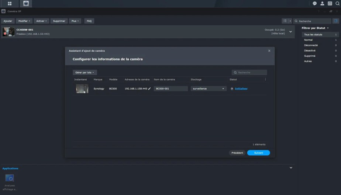
Task: Edit camera address with pencil icon
Action: pyautogui.click(x=149, y=89)
